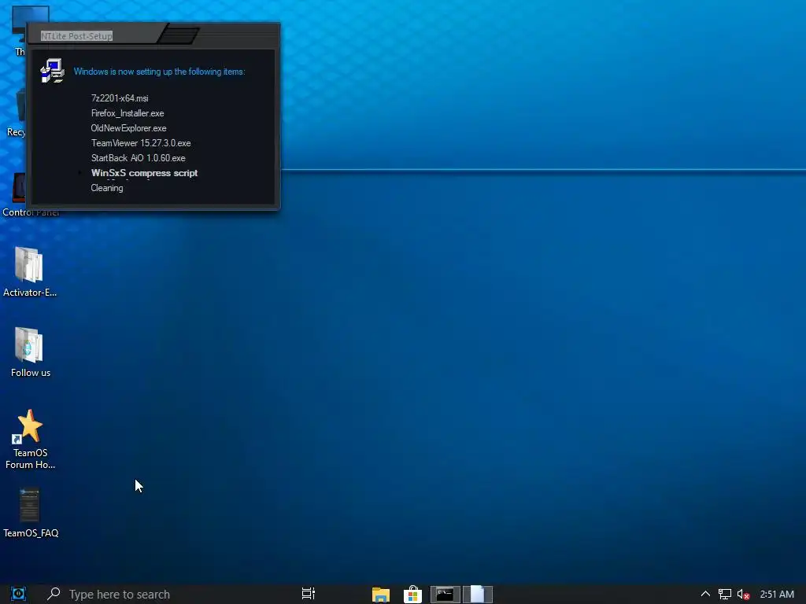Click the 'StartBack AiO 1.0.60.exe' list item
The image size is (806, 604).
(x=139, y=157)
